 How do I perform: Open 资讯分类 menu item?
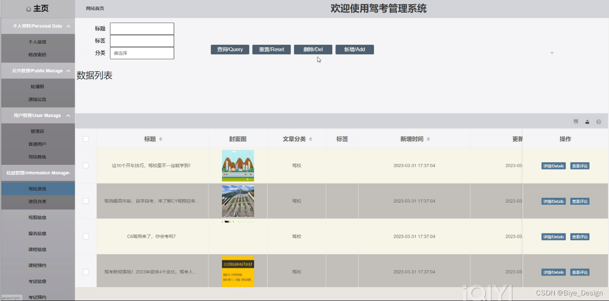point(37,201)
